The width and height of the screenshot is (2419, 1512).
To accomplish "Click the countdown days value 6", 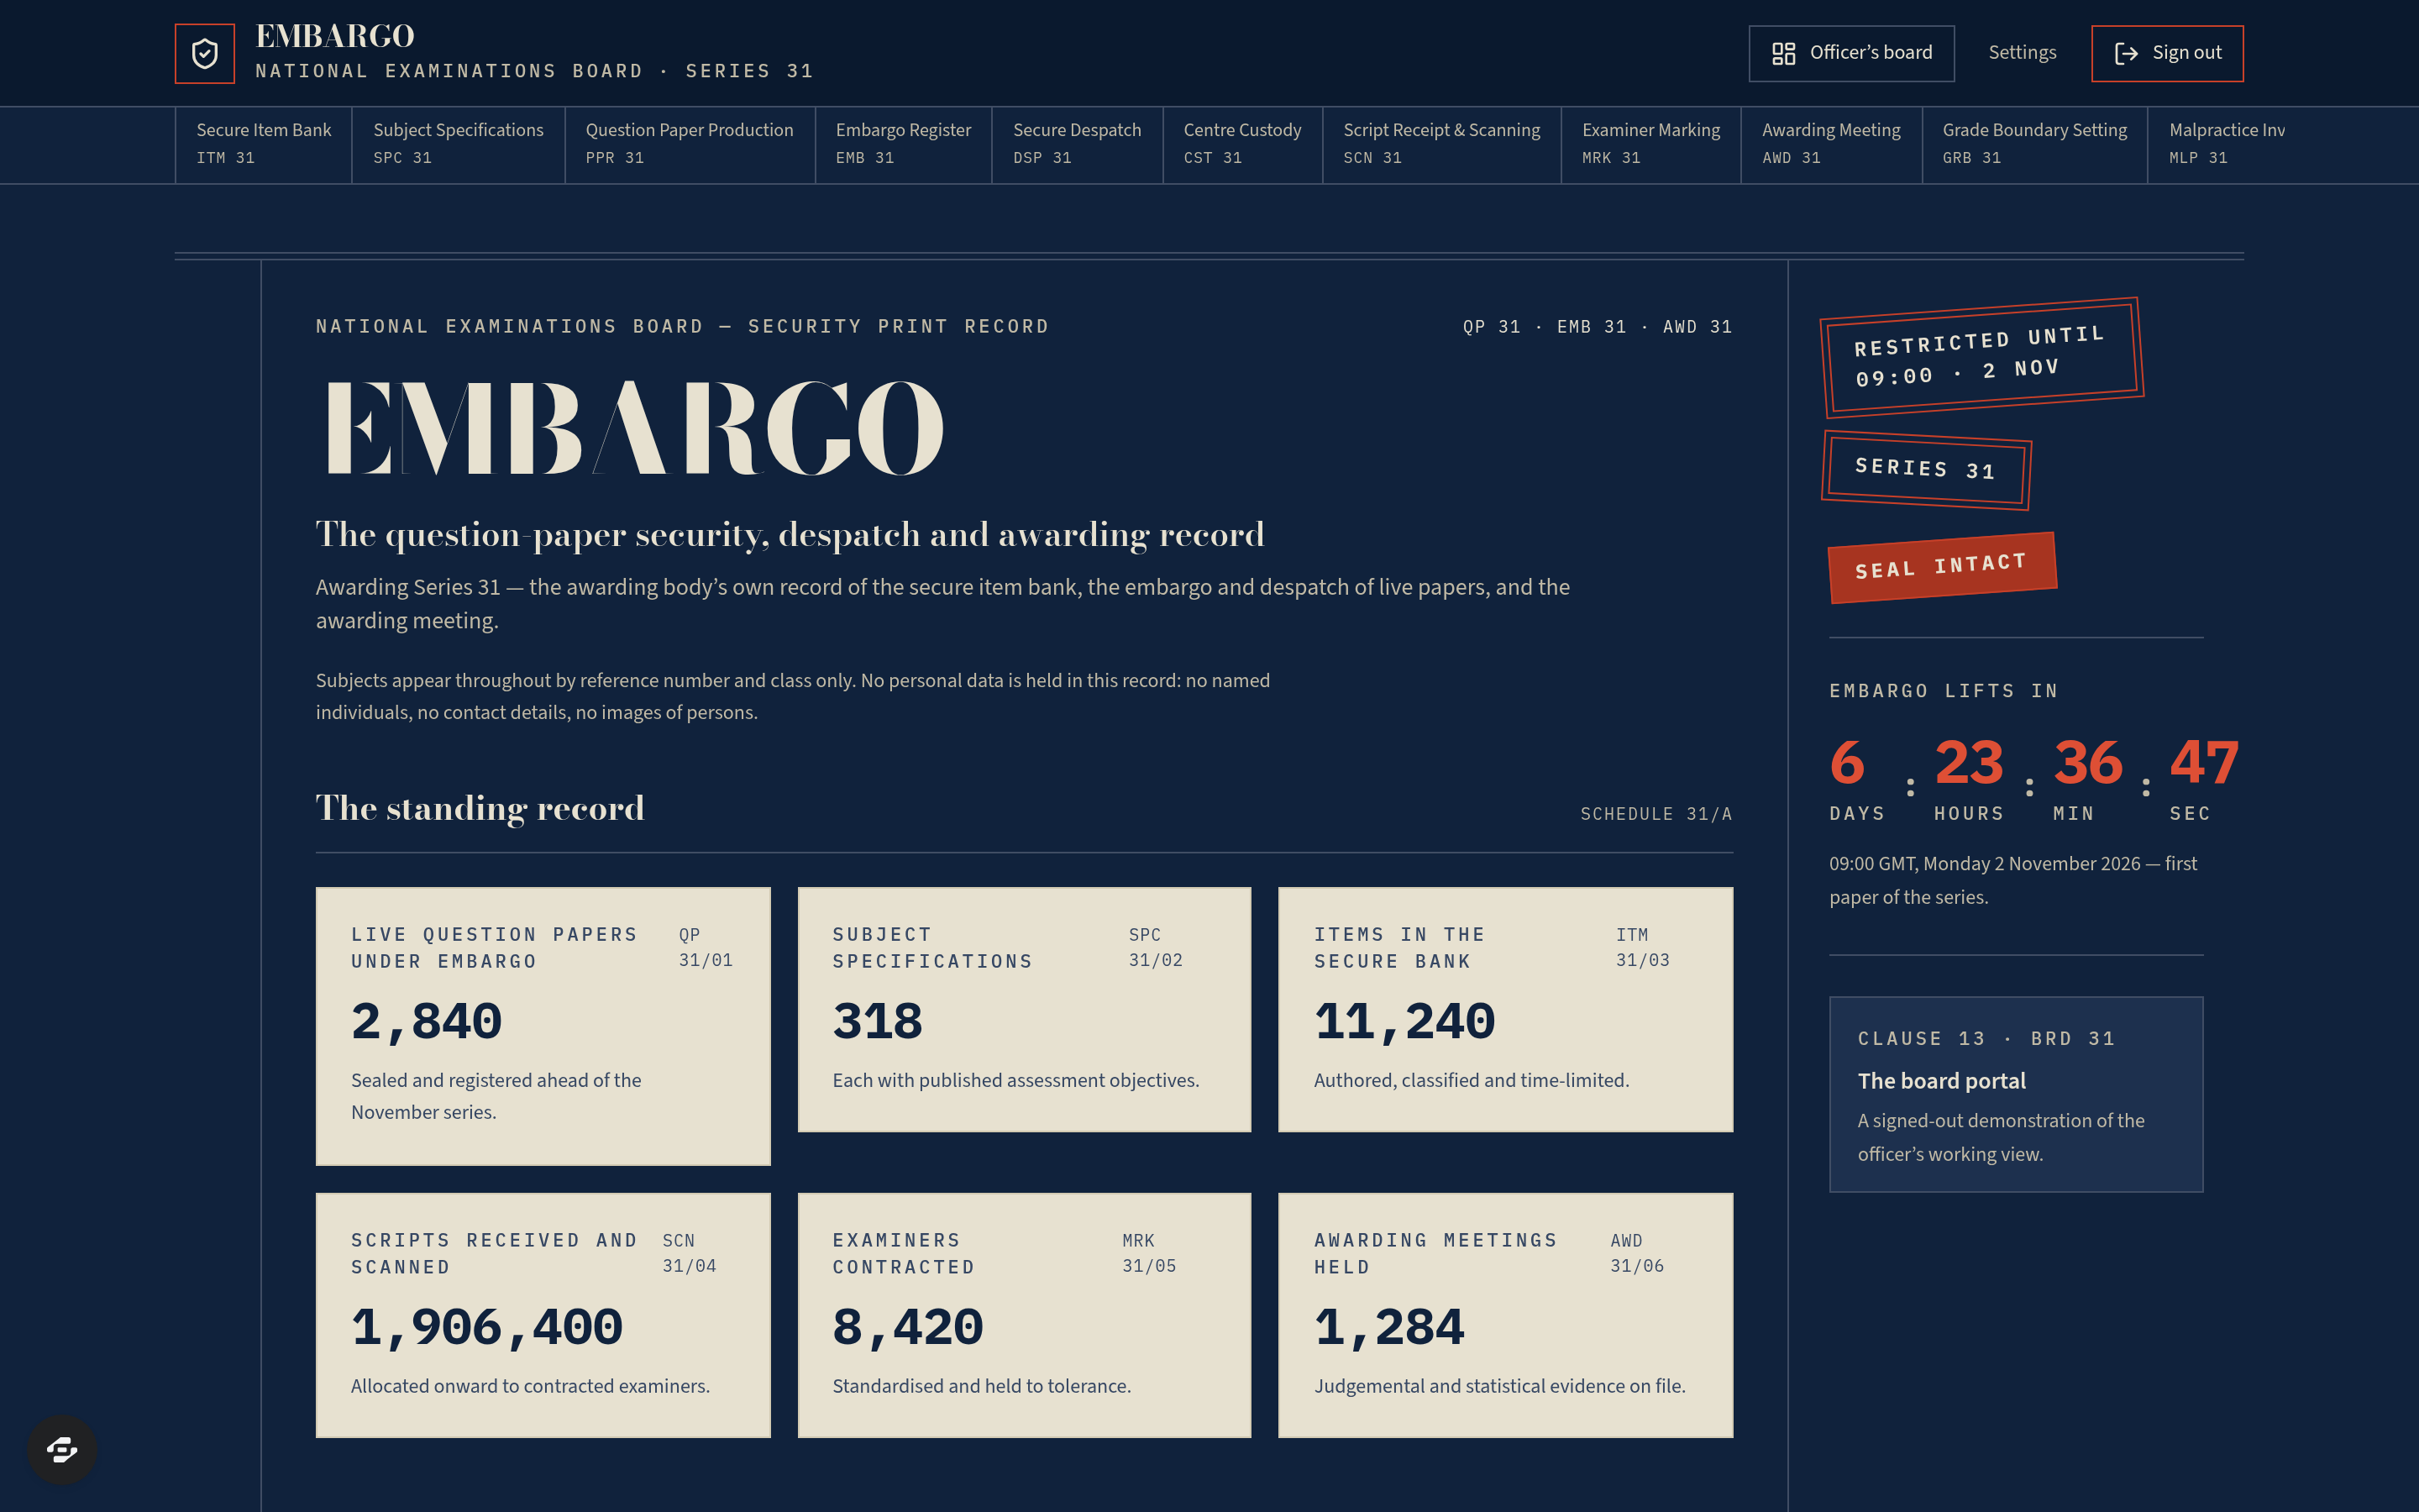I will coord(1847,763).
